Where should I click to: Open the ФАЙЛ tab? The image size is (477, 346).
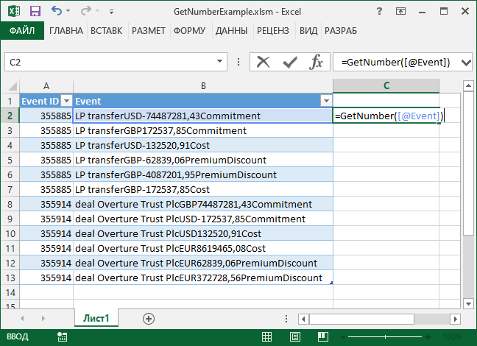point(22,30)
